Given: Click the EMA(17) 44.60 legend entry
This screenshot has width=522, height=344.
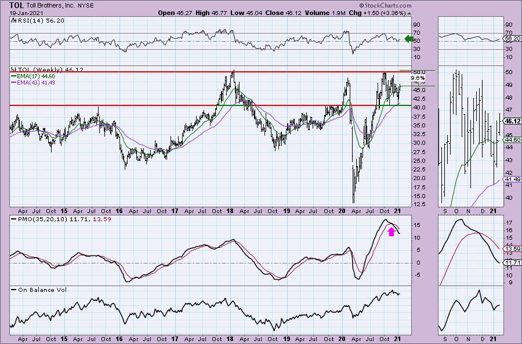Looking at the screenshot, I should (33, 76).
